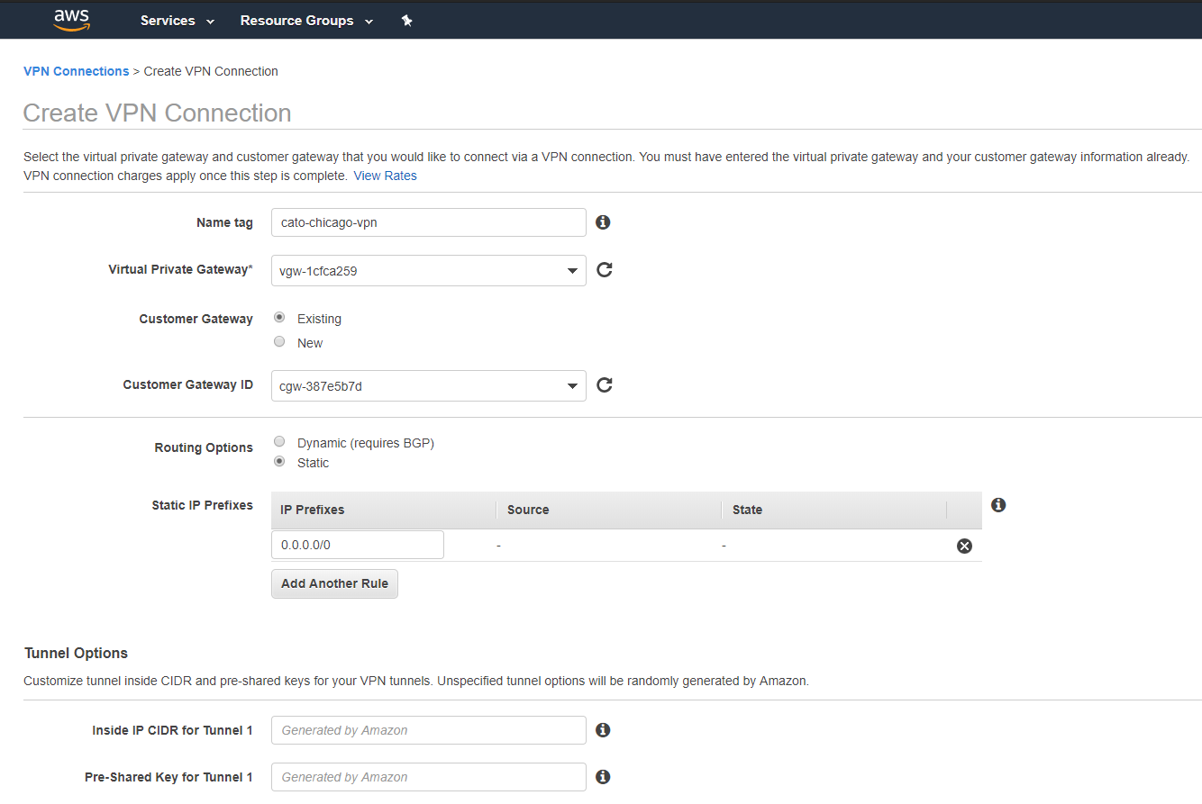Click the Name tag input field
Image resolution: width=1202 pixels, height=804 pixels.
pos(428,222)
